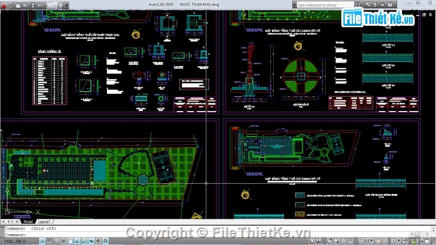Open the annotation scale 1:1 dropdown

coord(366,241)
